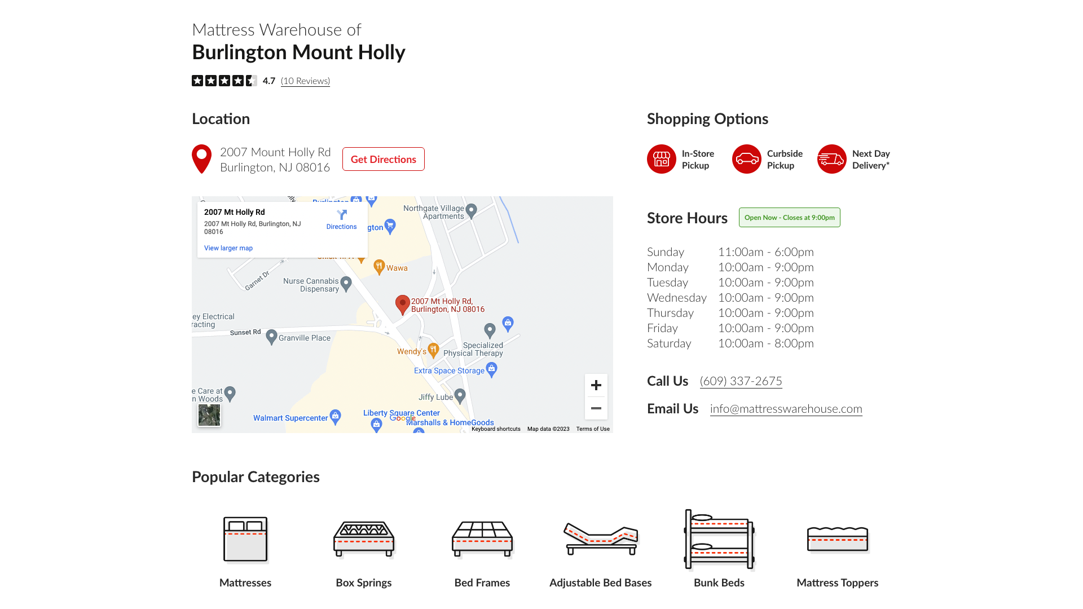Select the Curbside Pickup icon
The image size is (1083, 609).
click(746, 159)
